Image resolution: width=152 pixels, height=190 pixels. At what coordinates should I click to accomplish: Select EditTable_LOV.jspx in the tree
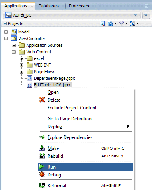point(52,85)
